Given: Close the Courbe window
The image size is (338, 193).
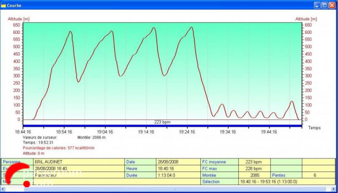Looking at the screenshot, I should click(332, 5).
